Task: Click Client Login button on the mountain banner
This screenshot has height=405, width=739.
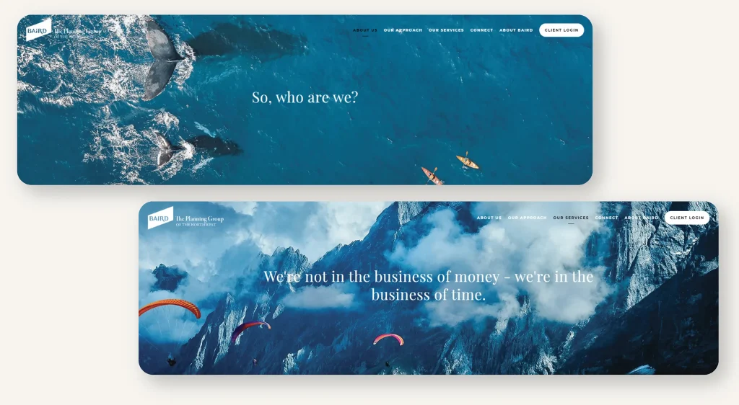Action: click(687, 218)
